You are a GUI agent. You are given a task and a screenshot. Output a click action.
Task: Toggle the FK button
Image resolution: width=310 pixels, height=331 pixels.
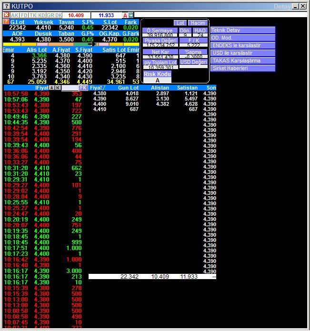(83, 88)
